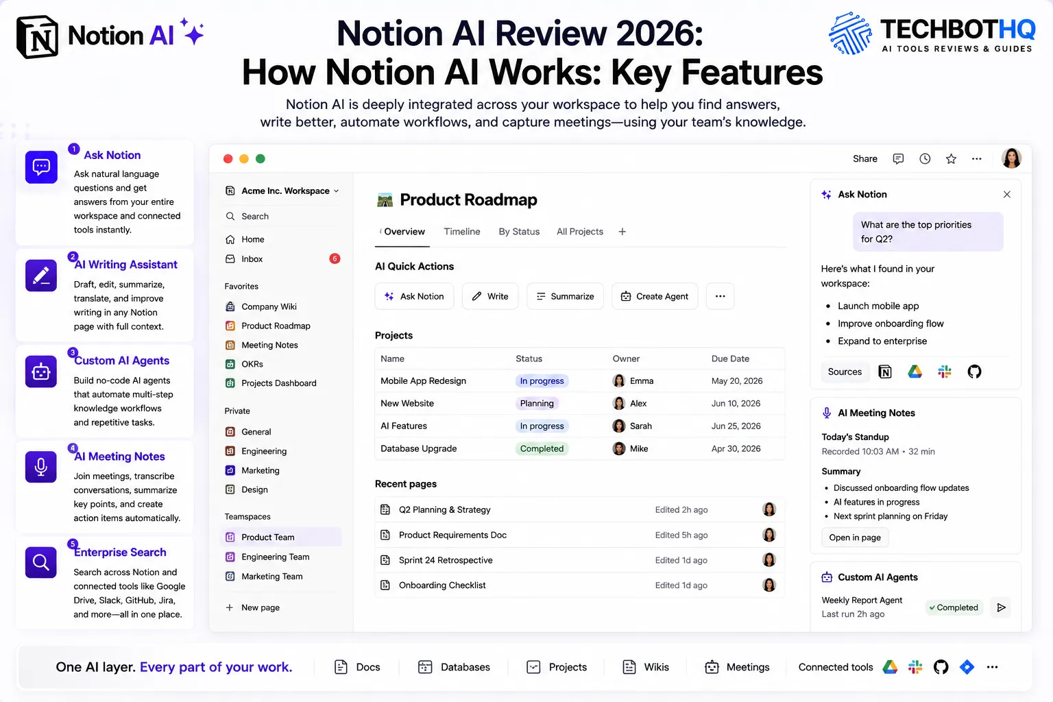1053x702 pixels.
Task: Click the Jira icon in Connected tools
Action: tap(967, 667)
